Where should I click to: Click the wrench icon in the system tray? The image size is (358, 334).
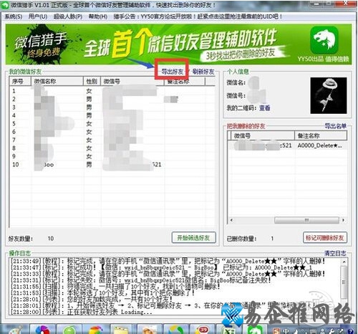pos(332,331)
